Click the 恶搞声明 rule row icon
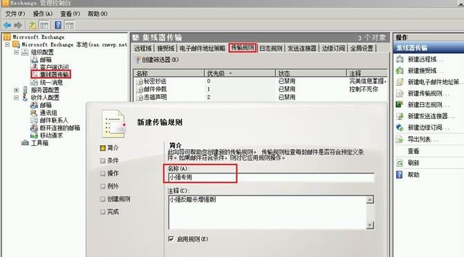This screenshot has height=257, width=464. coord(139,97)
